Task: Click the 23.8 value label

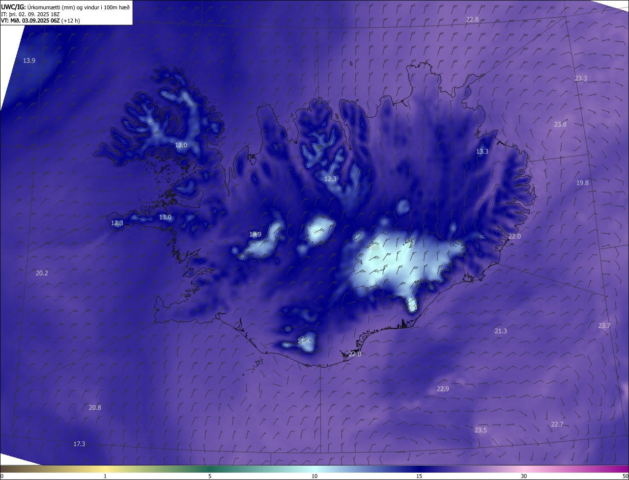Action: [560, 124]
